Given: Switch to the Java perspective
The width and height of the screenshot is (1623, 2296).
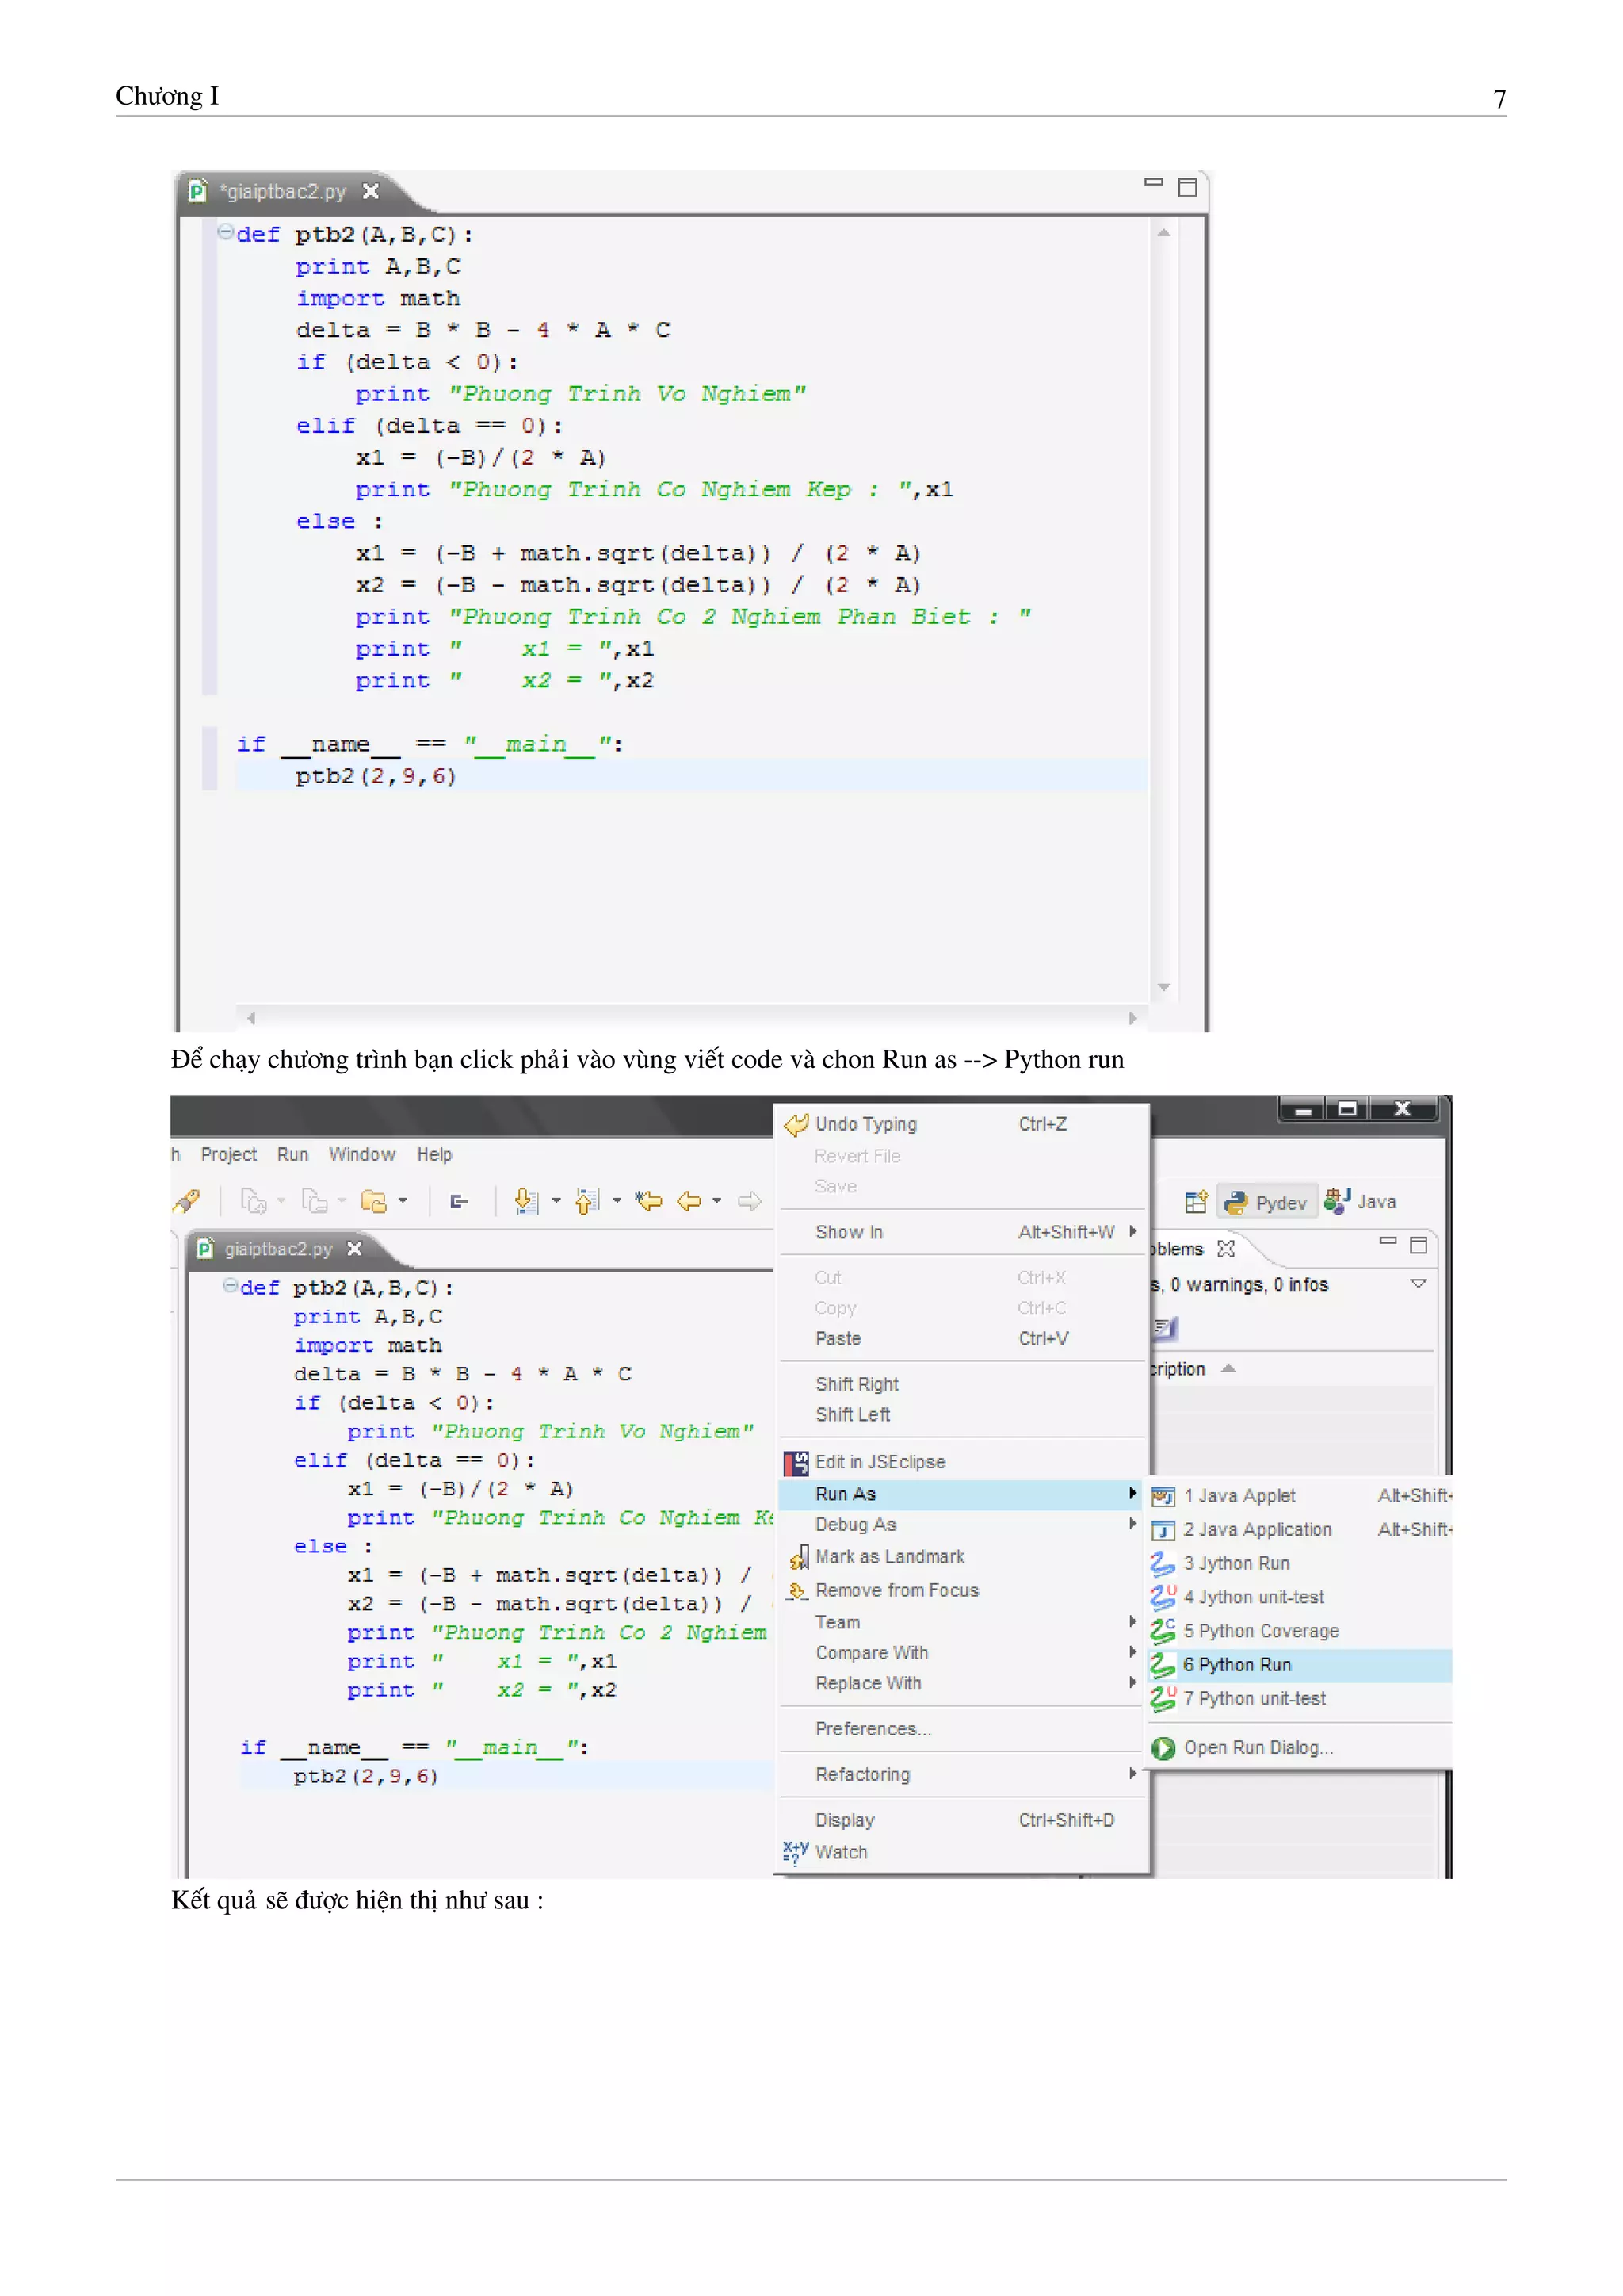Looking at the screenshot, I should click(x=1360, y=1201).
